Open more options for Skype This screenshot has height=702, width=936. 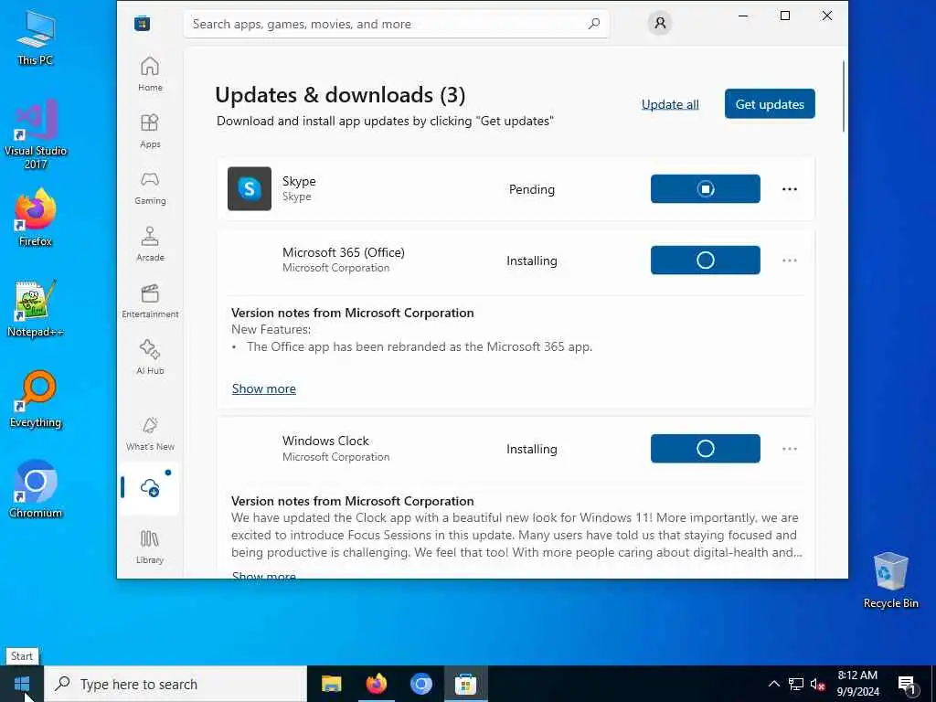click(789, 189)
